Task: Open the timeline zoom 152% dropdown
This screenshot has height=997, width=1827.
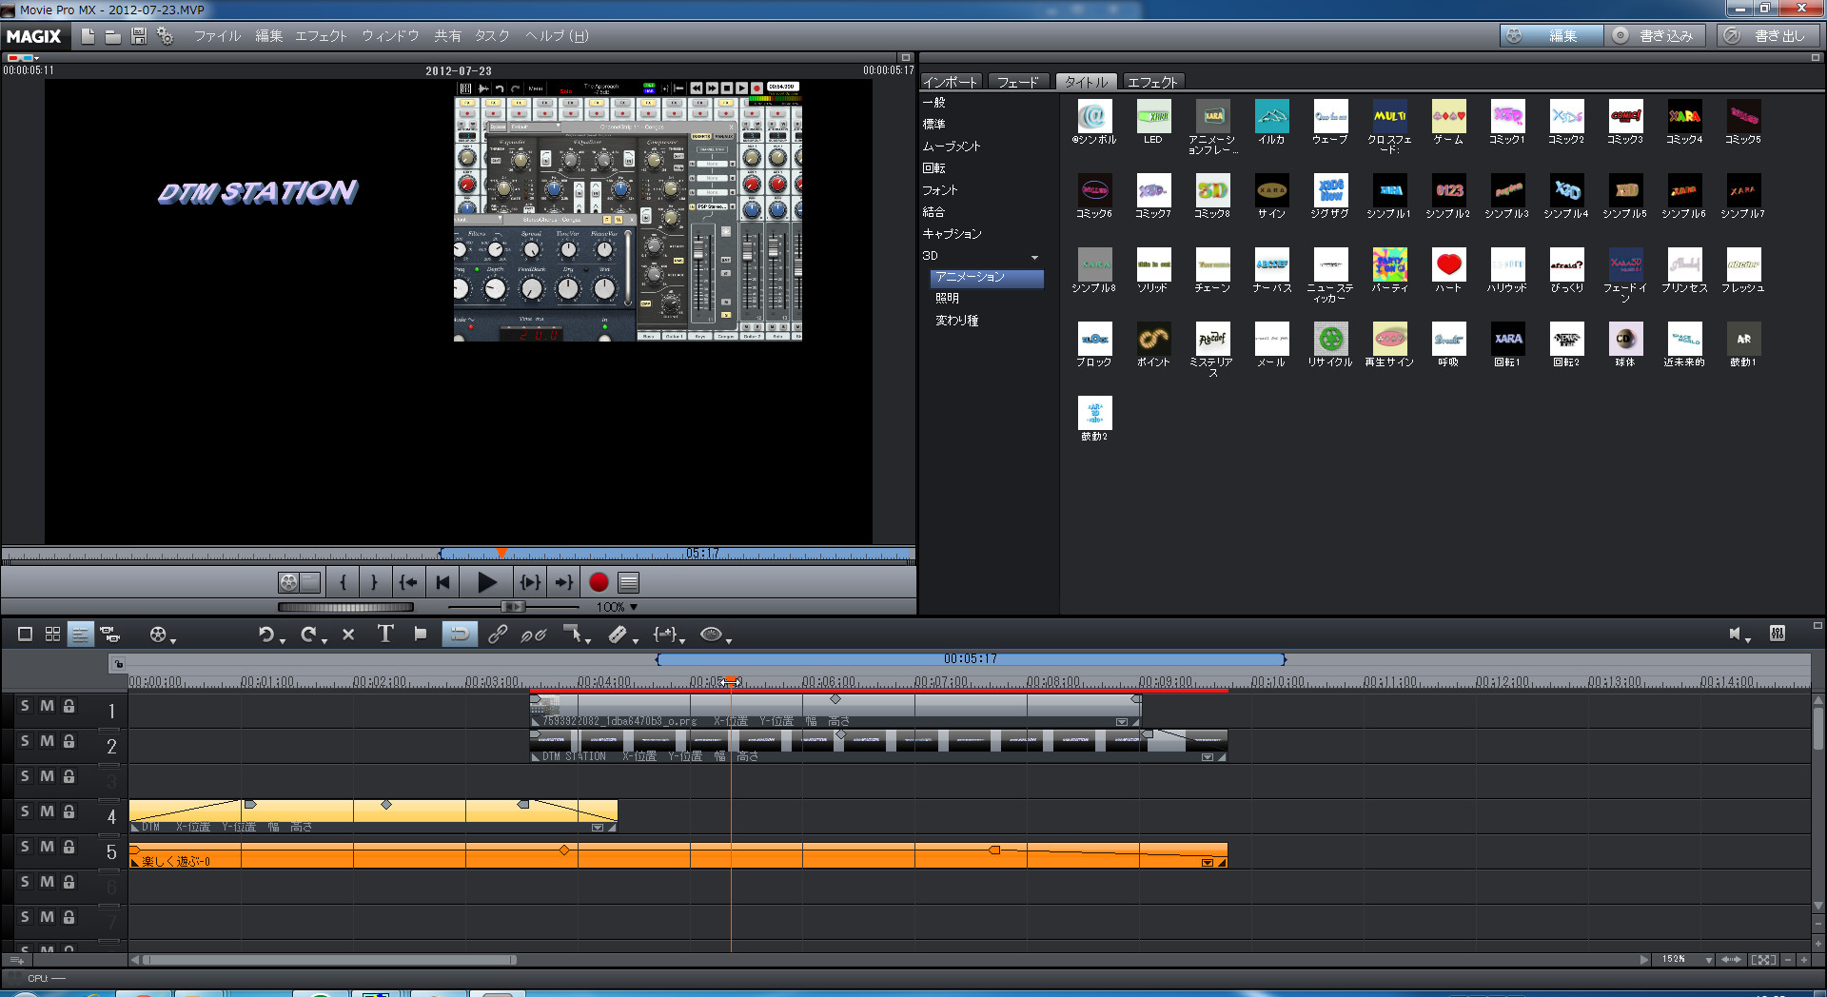Action: point(1709,960)
